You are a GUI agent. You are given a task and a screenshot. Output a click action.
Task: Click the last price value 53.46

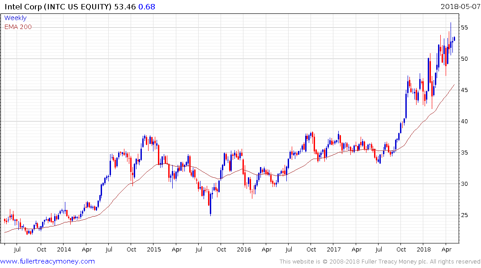(x=125, y=7)
